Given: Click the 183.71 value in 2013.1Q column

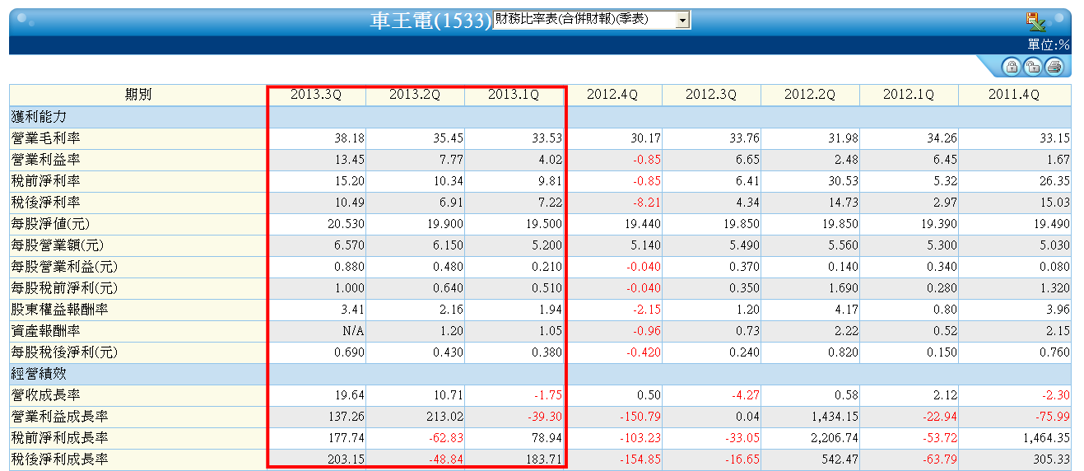Looking at the screenshot, I should point(543,459).
